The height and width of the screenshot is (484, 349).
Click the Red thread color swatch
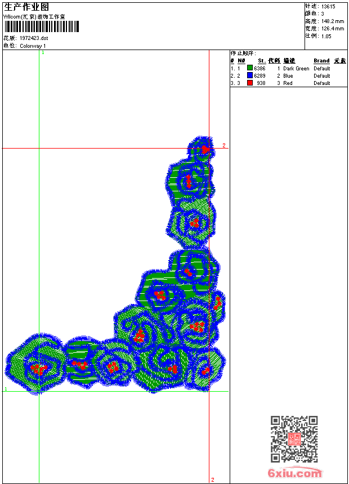click(x=250, y=83)
